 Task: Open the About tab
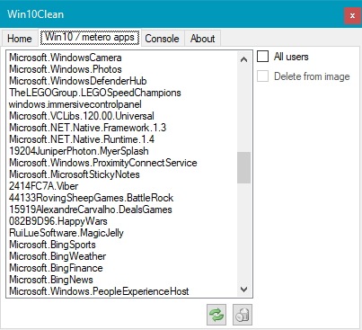[x=203, y=39]
